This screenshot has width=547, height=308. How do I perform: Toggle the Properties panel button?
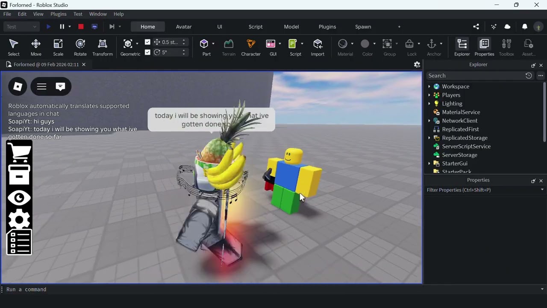[x=484, y=47]
